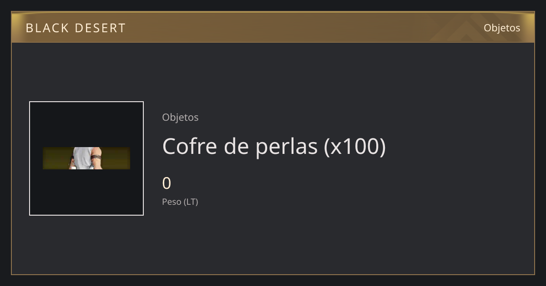Open Objetos link in the gold header
The width and height of the screenshot is (546, 286).
(x=502, y=28)
